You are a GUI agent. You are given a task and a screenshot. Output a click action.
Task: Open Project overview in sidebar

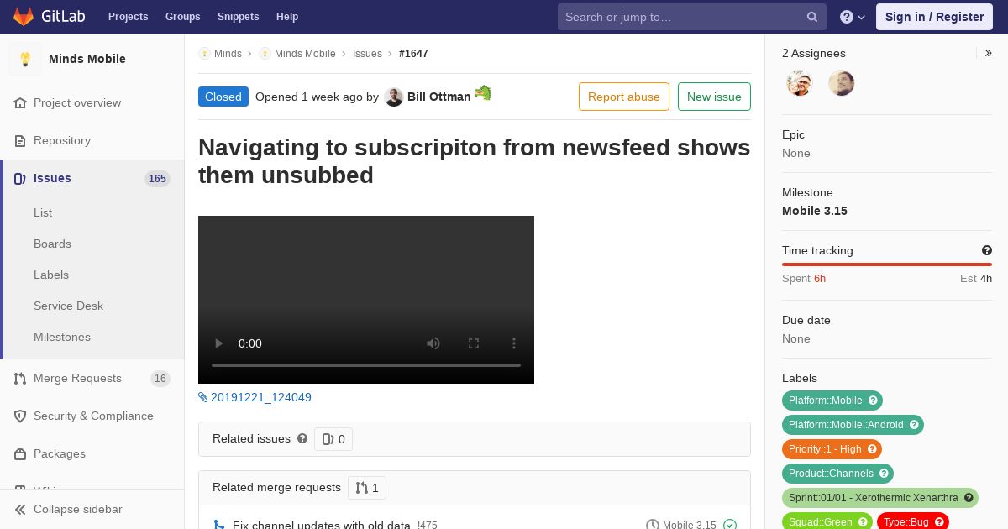click(77, 102)
